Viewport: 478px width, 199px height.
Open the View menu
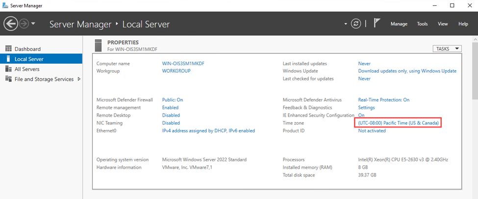[443, 24]
